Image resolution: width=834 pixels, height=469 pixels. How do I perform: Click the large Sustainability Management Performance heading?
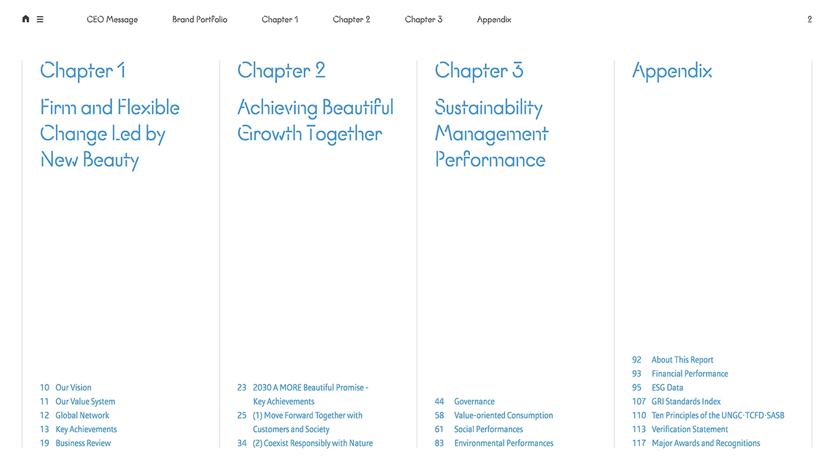[491, 133]
